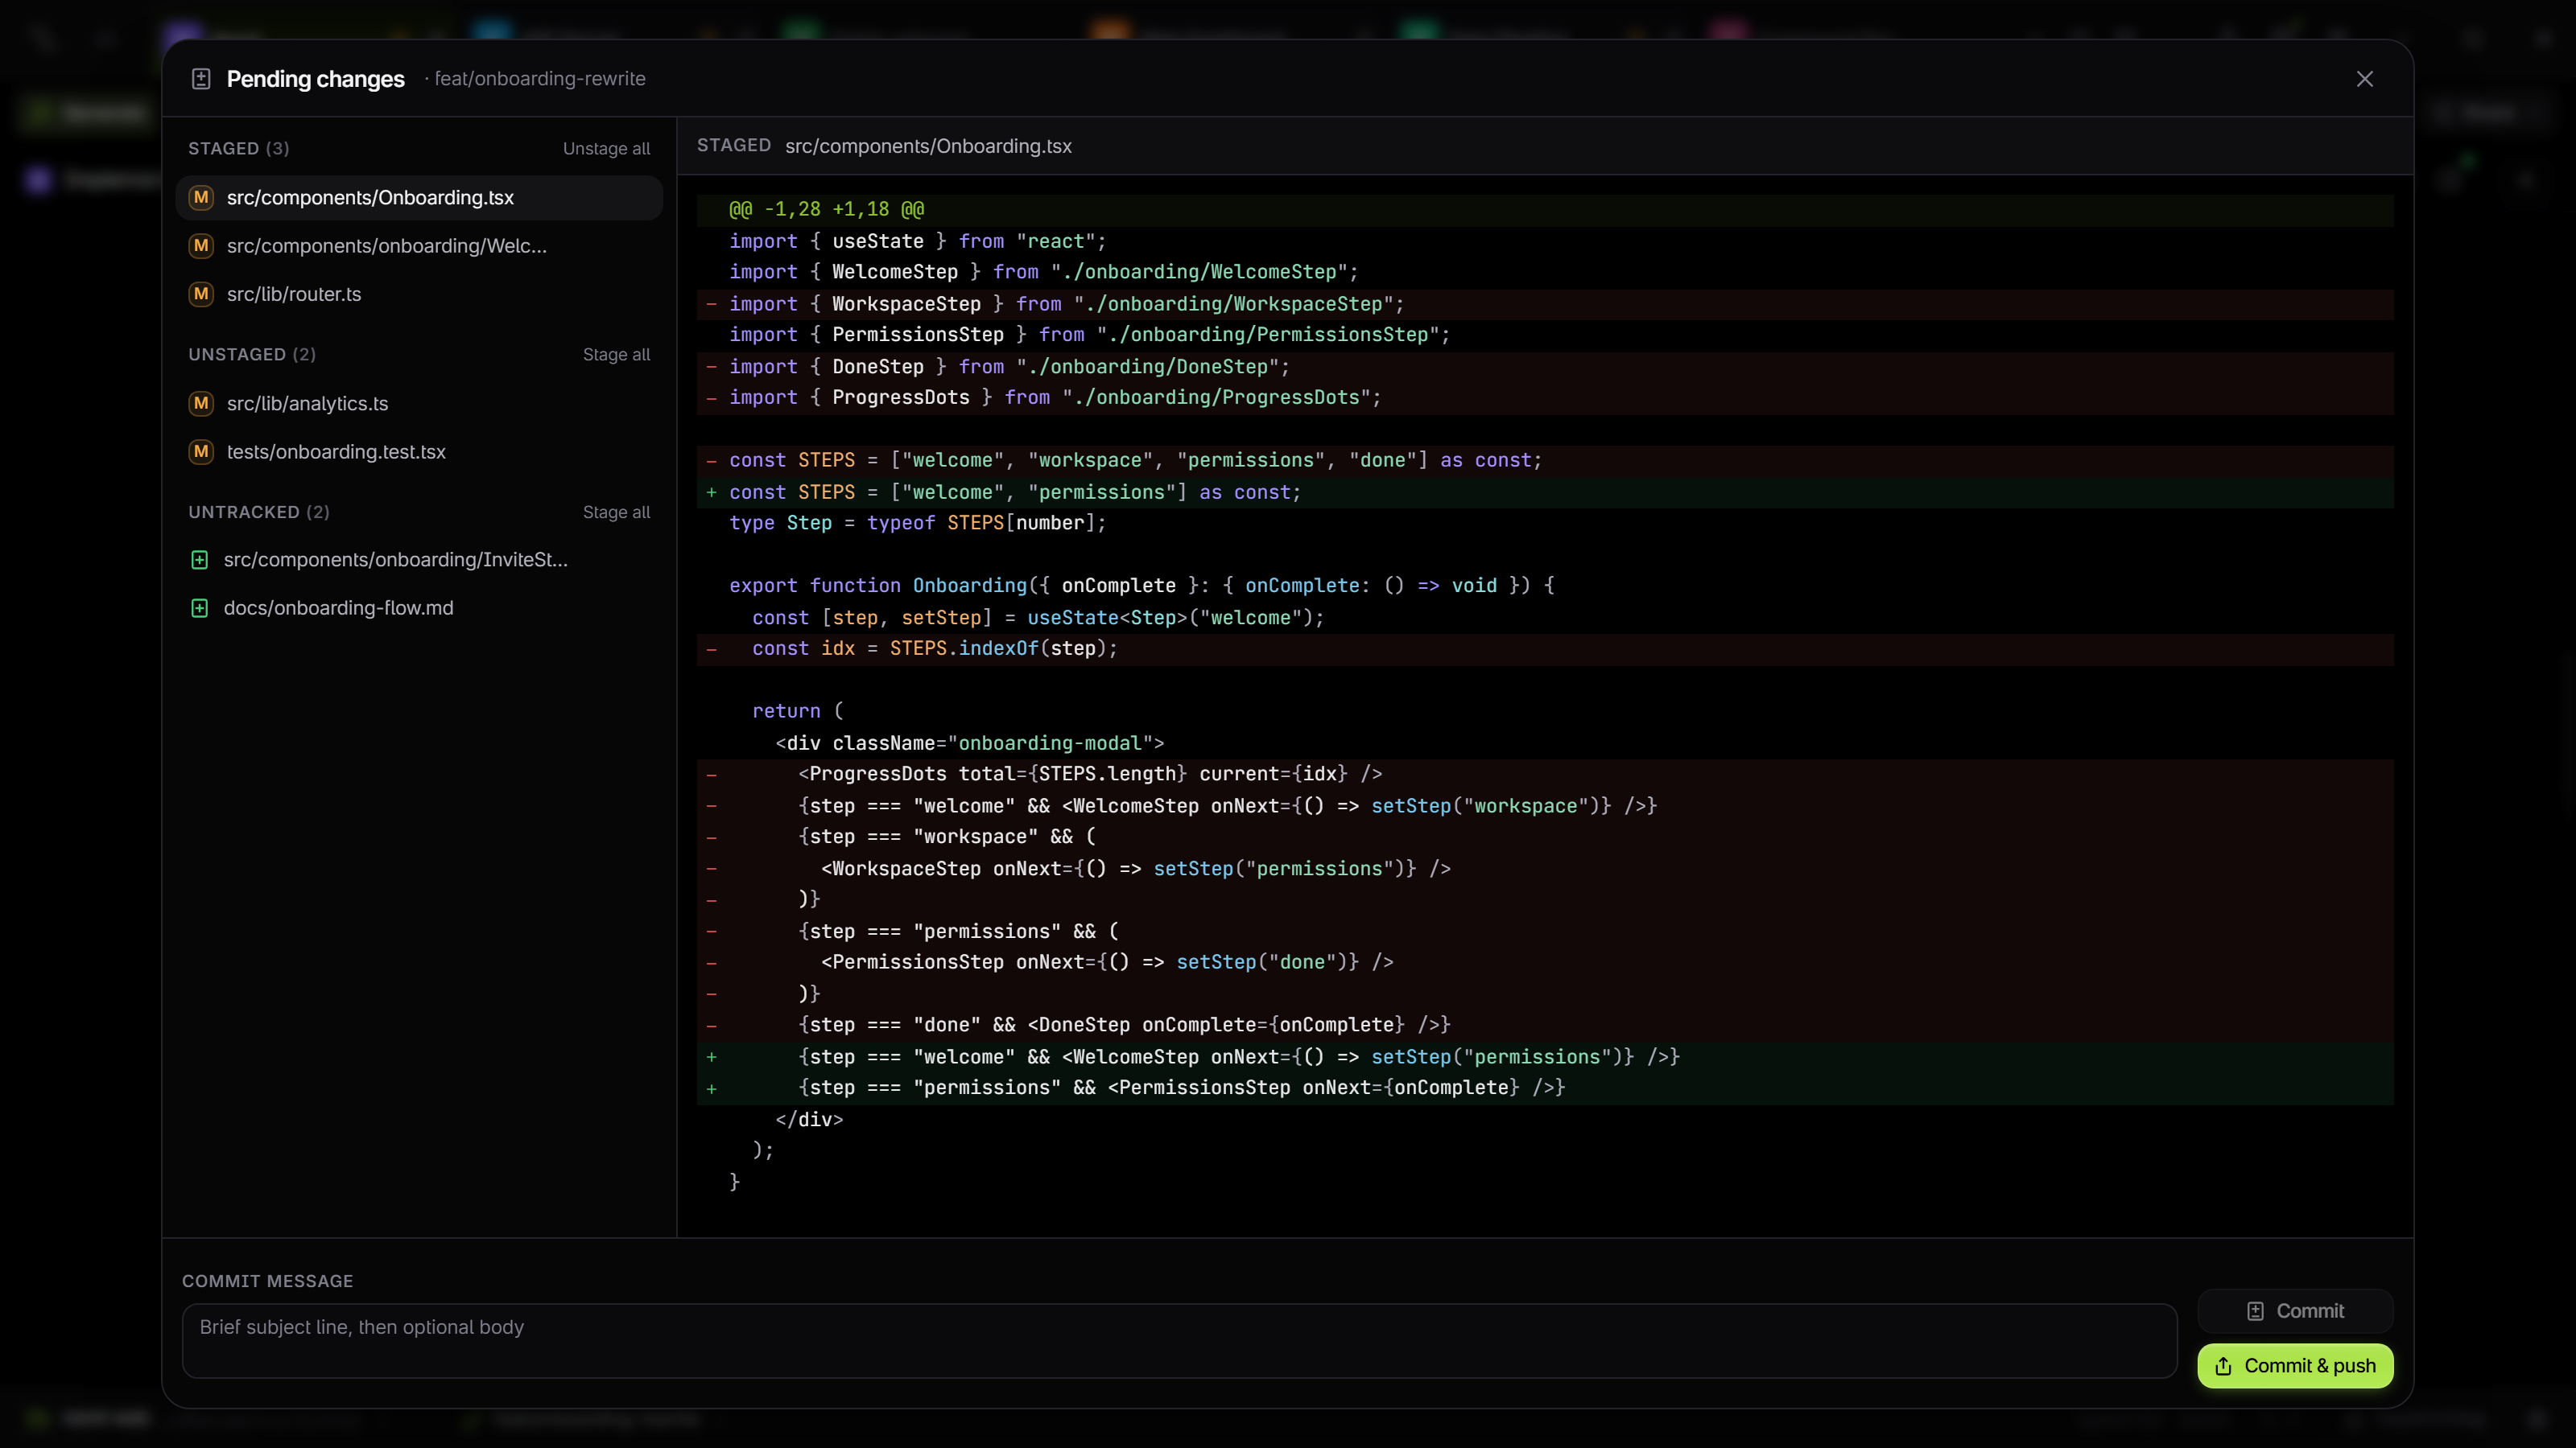Click the feat/onboarding-rewrite branch name
2576x1448 pixels.
tap(540, 79)
